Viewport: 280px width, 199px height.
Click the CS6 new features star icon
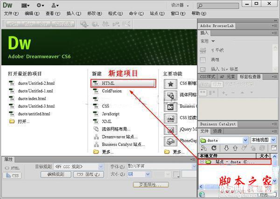(x=170, y=84)
